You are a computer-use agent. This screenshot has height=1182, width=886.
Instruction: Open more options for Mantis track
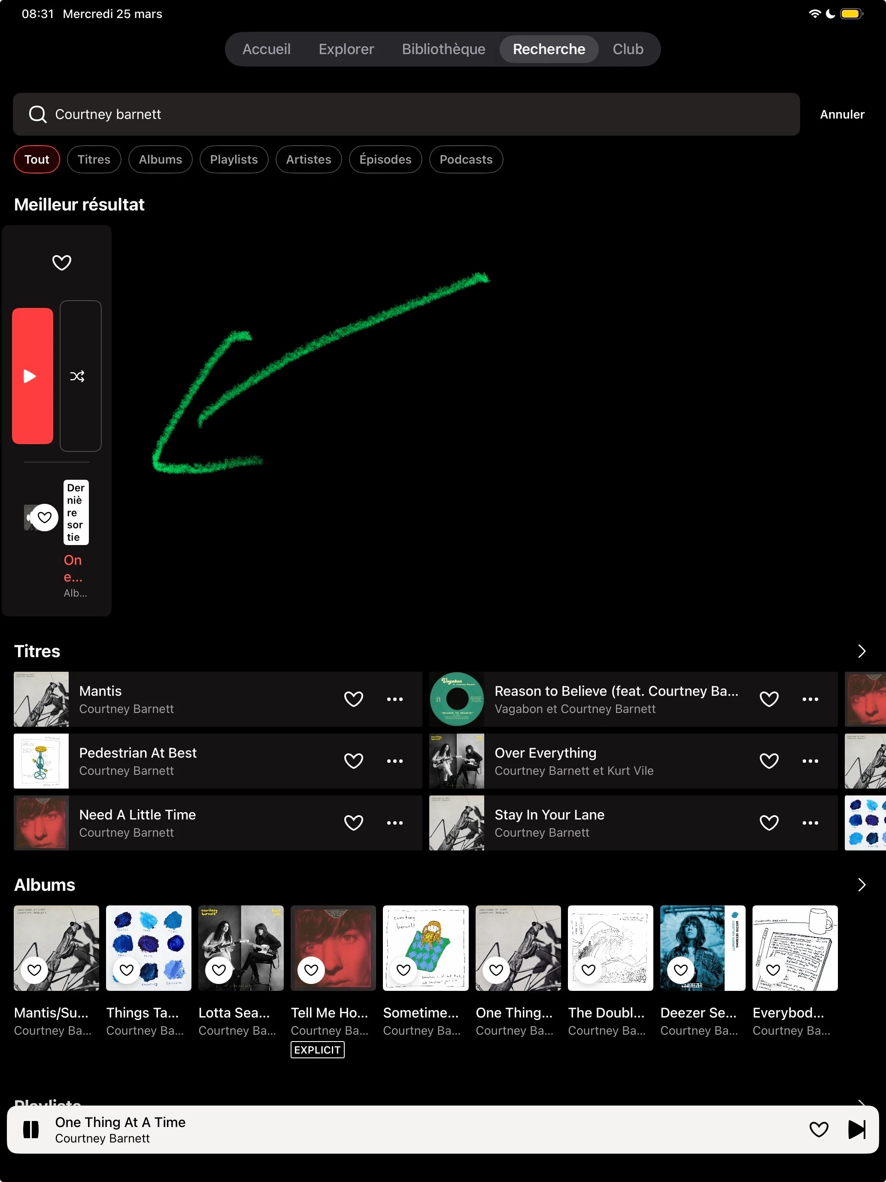tap(394, 699)
